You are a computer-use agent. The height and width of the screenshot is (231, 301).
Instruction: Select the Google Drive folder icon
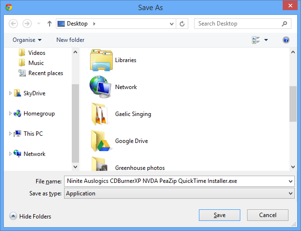(x=101, y=141)
